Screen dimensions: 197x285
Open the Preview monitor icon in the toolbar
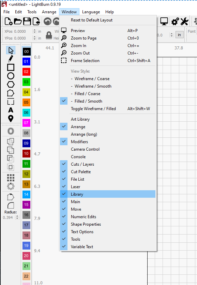pos(164,21)
